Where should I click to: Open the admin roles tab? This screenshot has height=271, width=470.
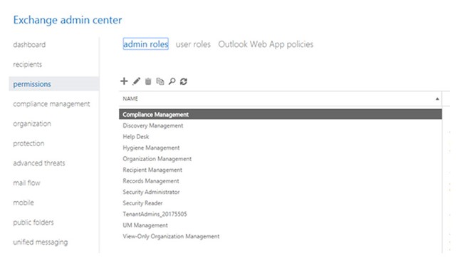pyautogui.click(x=146, y=44)
